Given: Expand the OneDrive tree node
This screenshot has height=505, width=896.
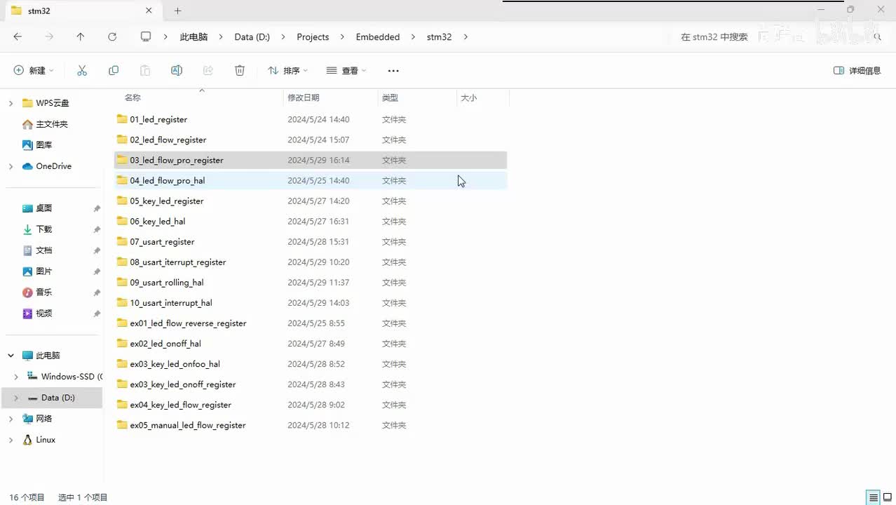Looking at the screenshot, I should 11,166.
